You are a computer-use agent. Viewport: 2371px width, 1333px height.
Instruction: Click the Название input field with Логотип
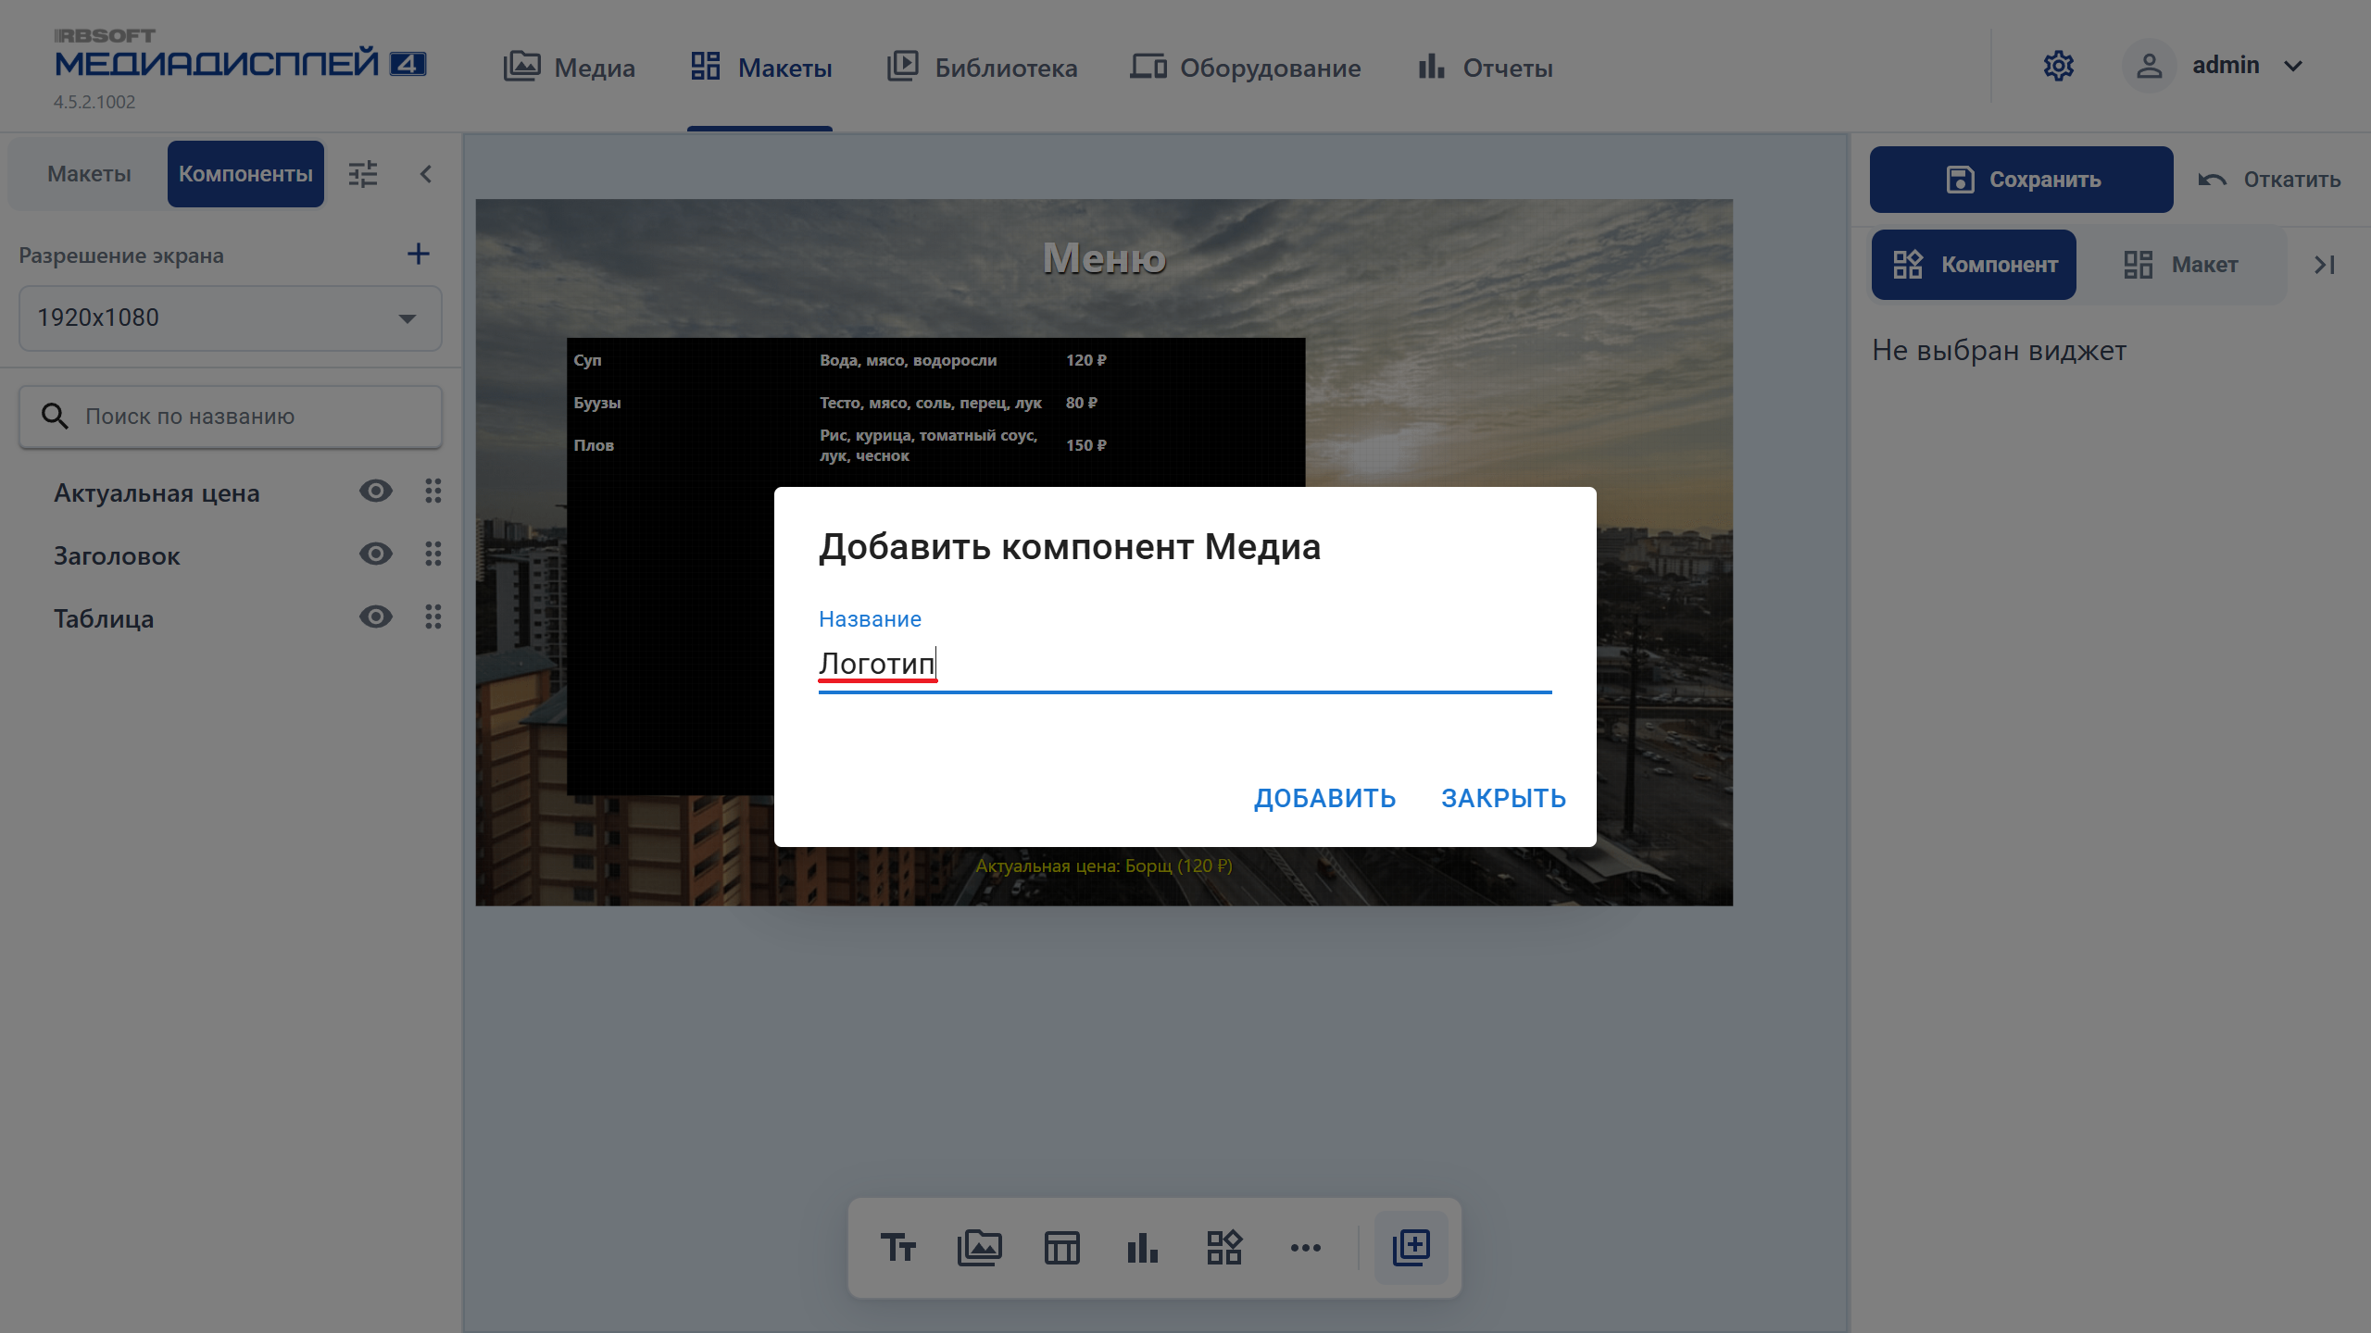click(1185, 664)
